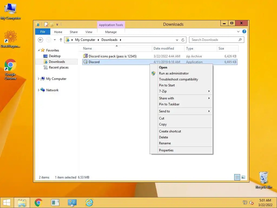The height and width of the screenshot is (208, 277).
Task: Switch to Details view layout icon
Action: (237, 177)
